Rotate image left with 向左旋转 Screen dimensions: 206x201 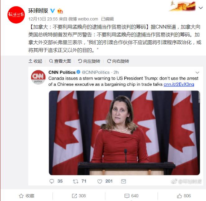tap(89, 61)
